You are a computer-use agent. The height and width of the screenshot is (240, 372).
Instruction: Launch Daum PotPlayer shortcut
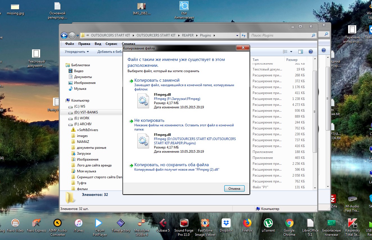(99, 227)
